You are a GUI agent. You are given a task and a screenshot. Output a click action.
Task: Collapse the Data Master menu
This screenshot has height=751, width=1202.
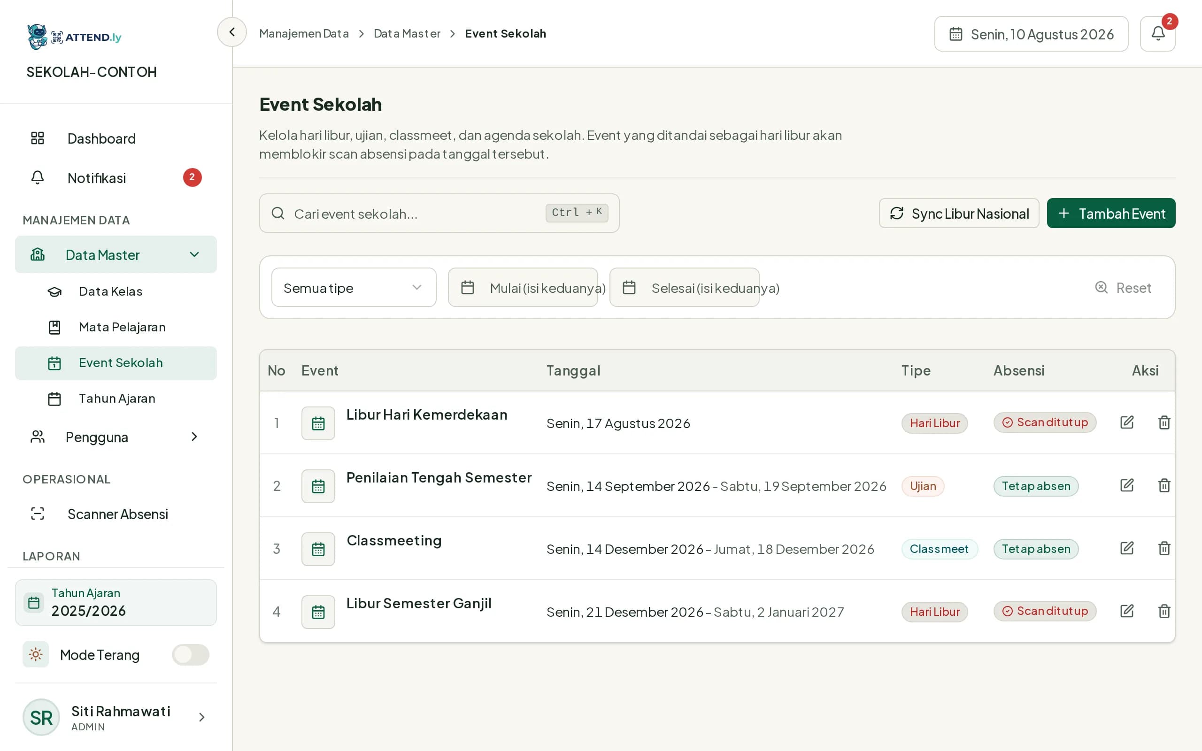pyautogui.click(x=116, y=254)
